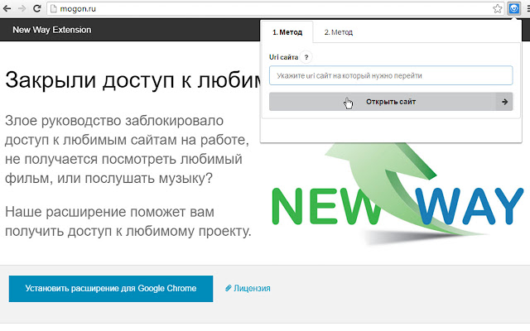This screenshot has width=530, height=331.
Task: Switch to the 2. Метод tab
Action: (339, 32)
